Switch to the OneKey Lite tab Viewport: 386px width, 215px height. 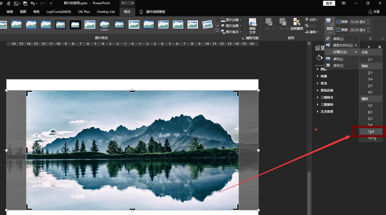[106, 12]
